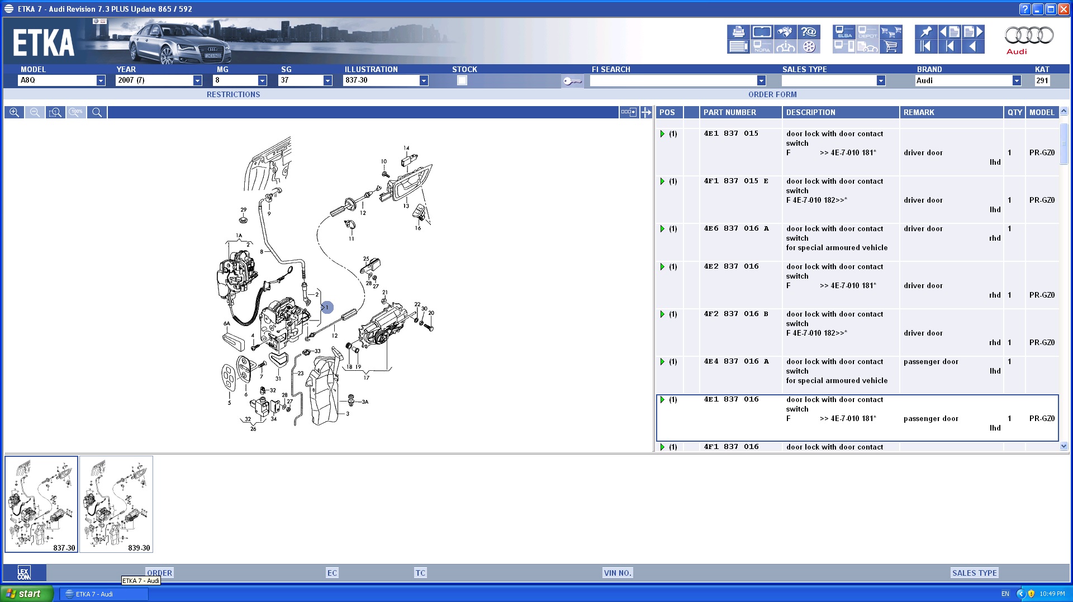
Task: Reset illustration zoom to 100%
Action: pyautogui.click(x=76, y=112)
